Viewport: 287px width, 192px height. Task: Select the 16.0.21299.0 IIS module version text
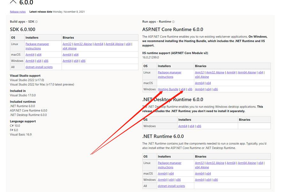pos(151,57)
